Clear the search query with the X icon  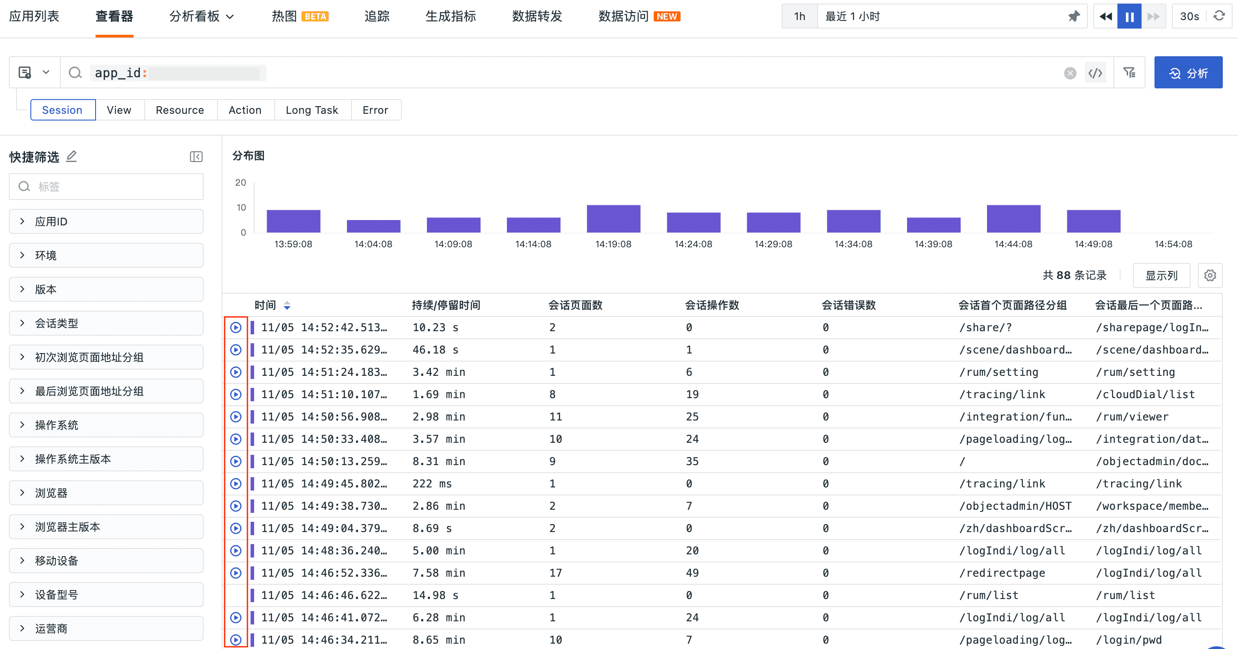pos(1070,73)
